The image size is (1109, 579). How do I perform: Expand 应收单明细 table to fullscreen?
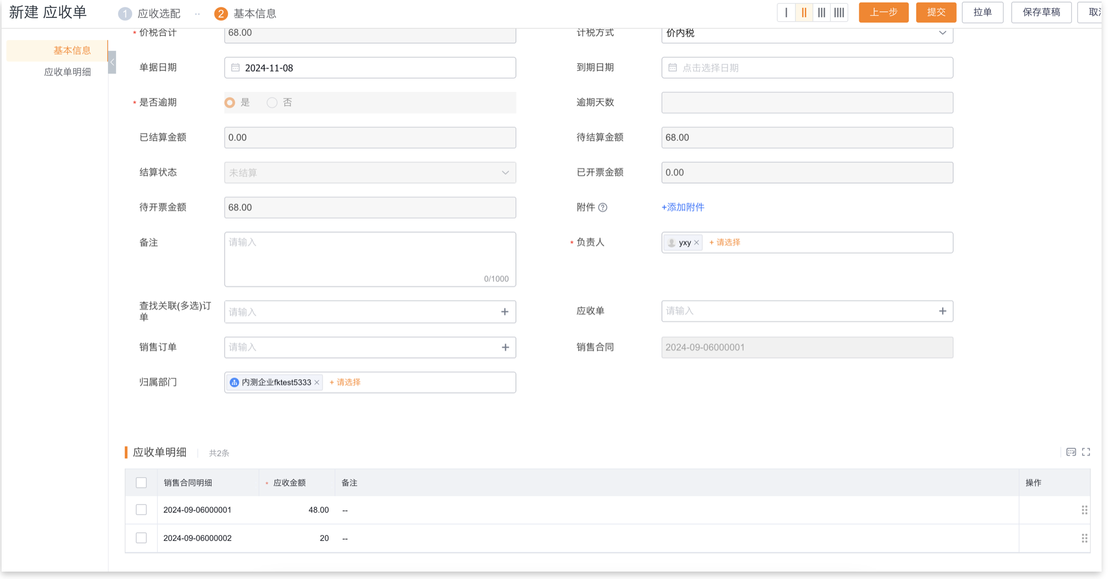click(1086, 452)
